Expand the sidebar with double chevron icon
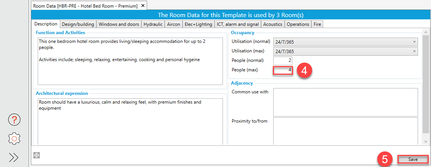The width and height of the screenshot is (431, 167). (x=14, y=158)
